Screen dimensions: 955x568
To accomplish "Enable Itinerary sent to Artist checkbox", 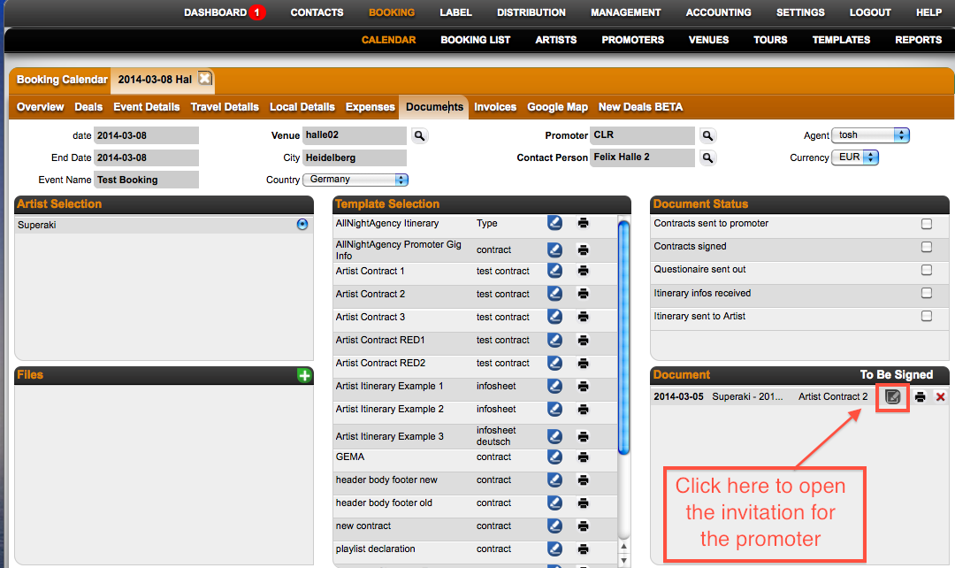I will 927,317.
